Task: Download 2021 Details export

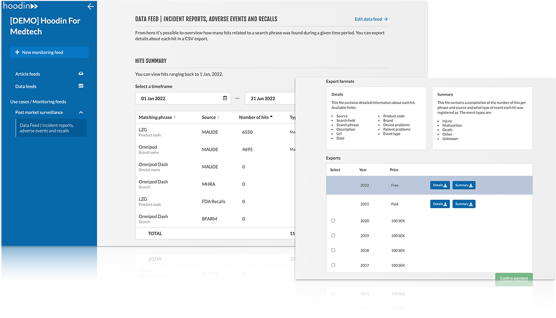Action: tap(440, 204)
